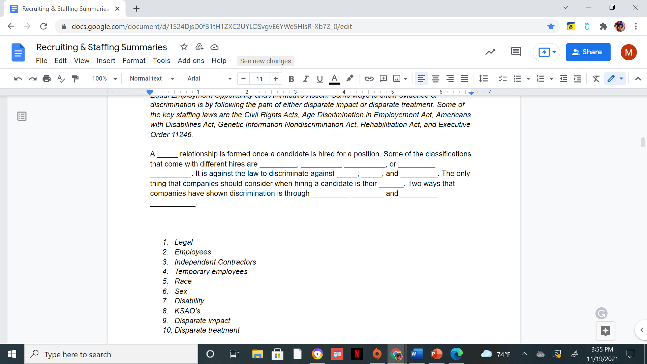Click the Undo icon
Image resolution: width=647 pixels, height=364 pixels.
(18, 79)
